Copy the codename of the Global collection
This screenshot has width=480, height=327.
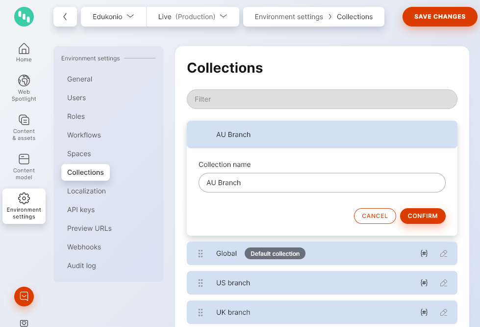coord(424,253)
